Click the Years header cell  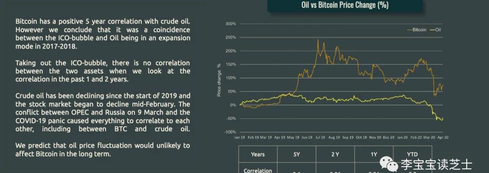tap(258, 154)
